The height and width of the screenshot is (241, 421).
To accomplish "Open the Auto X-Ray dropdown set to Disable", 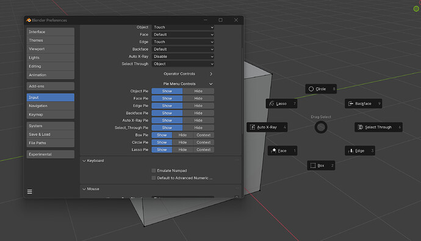I will click(x=183, y=57).
